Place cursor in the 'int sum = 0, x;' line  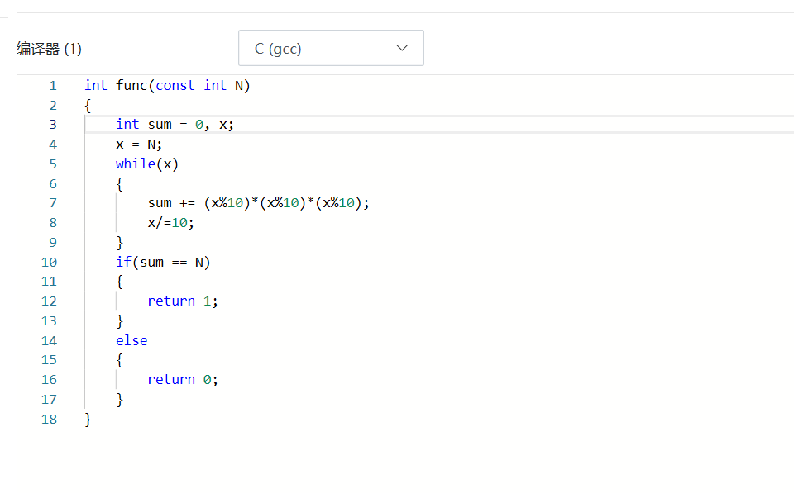click(x=180, y=125)
